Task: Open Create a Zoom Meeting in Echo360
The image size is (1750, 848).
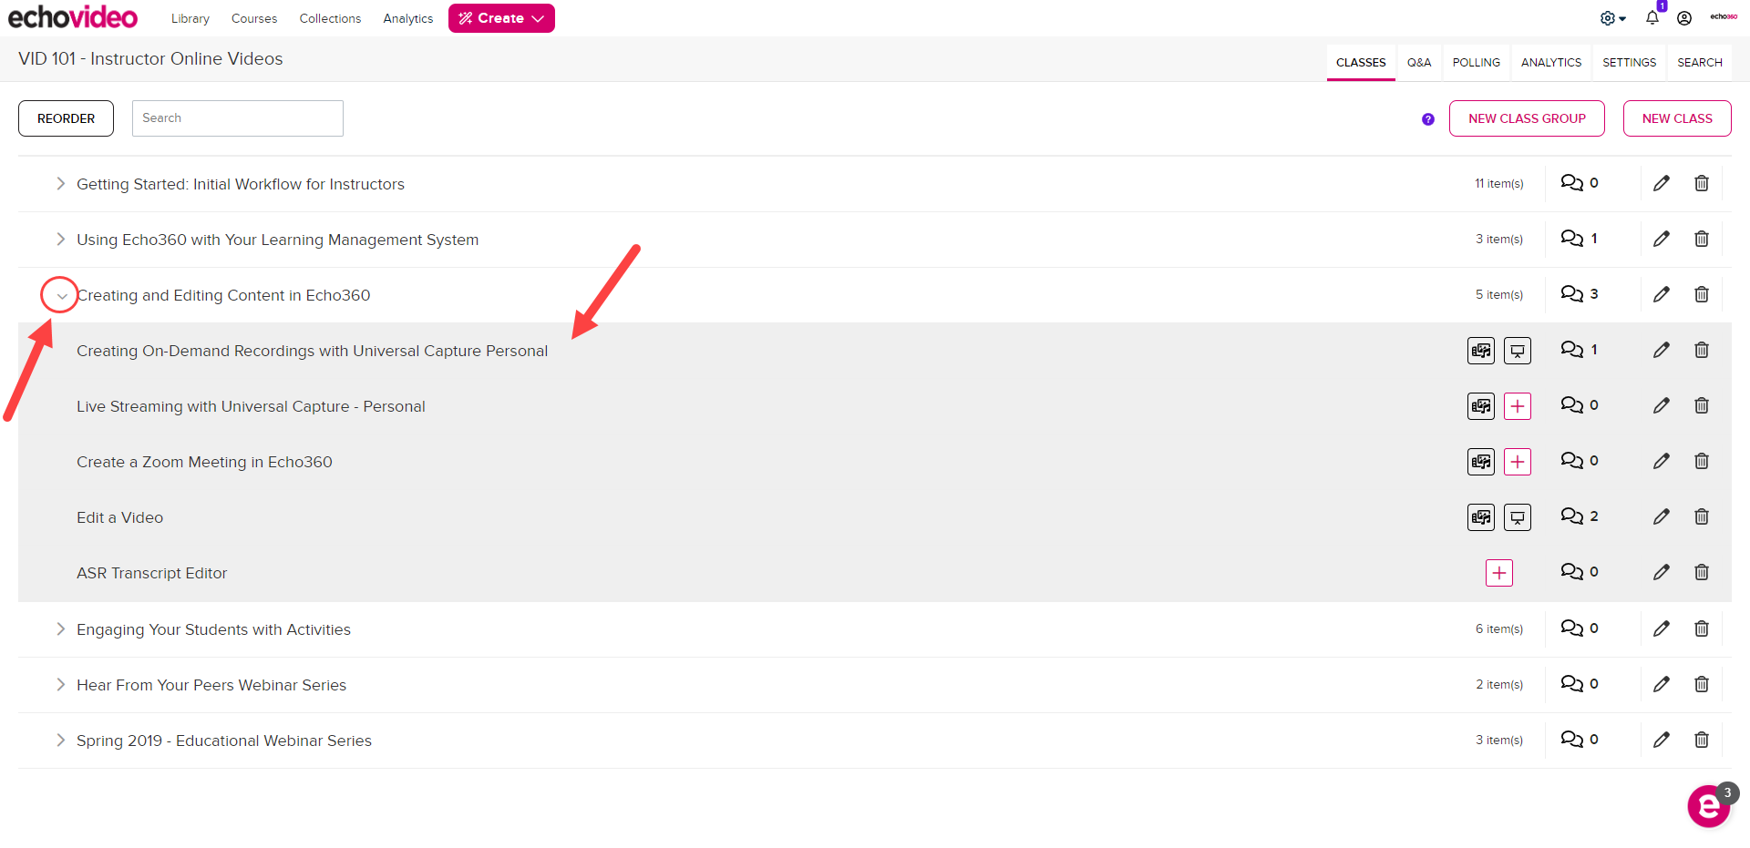Action: 204,462
